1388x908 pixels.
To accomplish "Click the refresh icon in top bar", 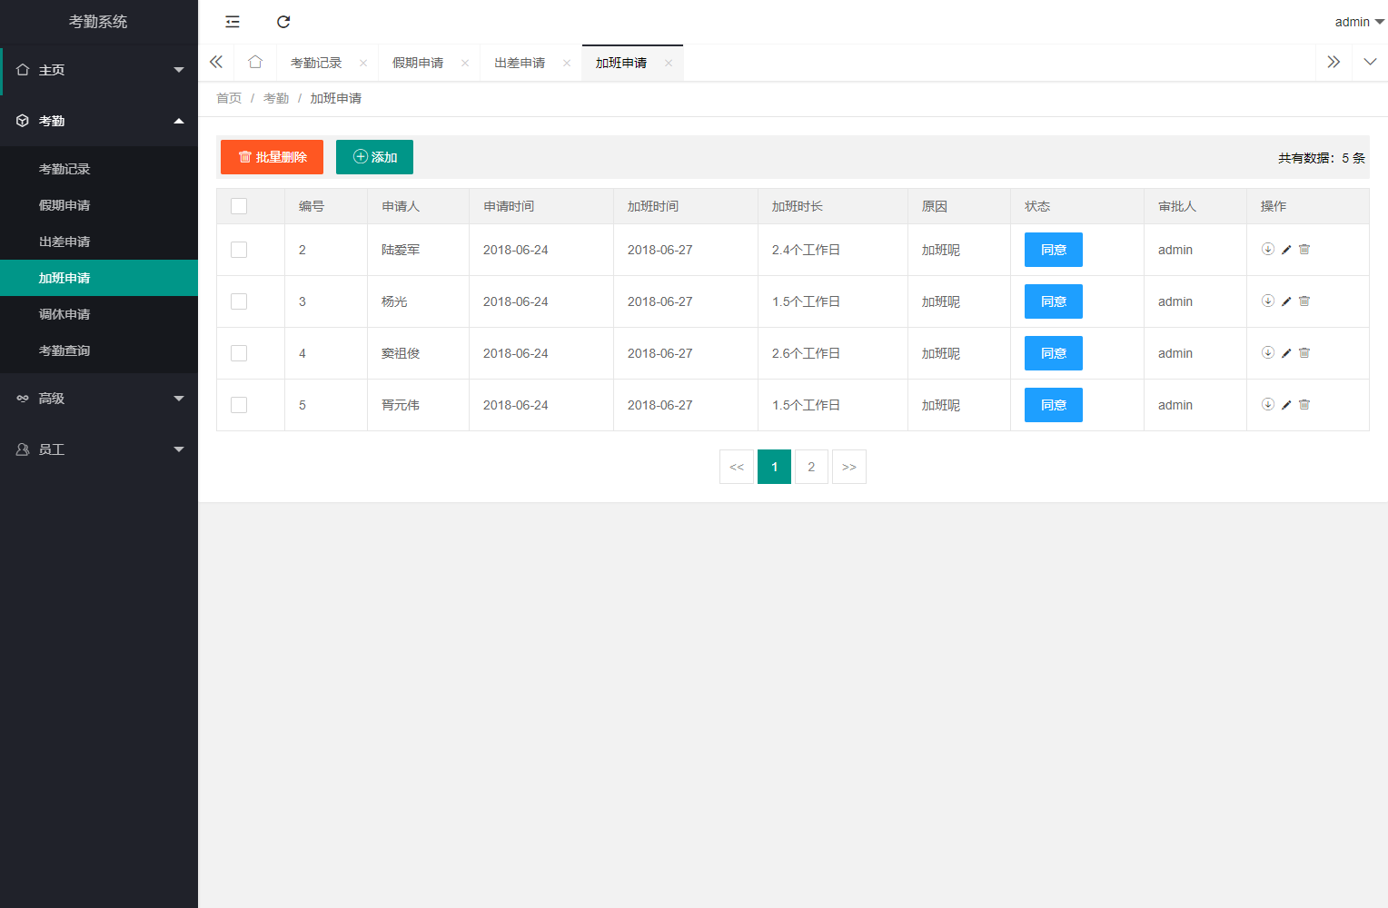I will point(283,22).
